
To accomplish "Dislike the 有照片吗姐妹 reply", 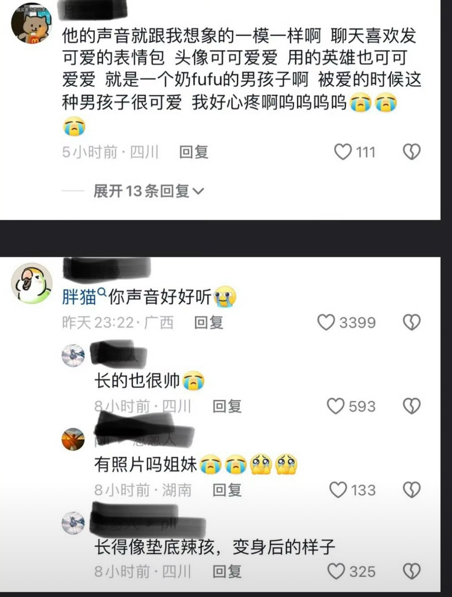I will [411, 490].
